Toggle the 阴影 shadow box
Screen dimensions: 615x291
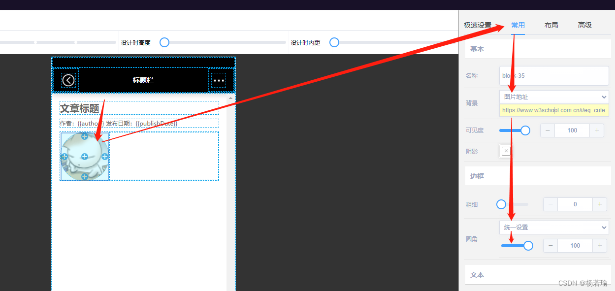click(x=506, y=151)
